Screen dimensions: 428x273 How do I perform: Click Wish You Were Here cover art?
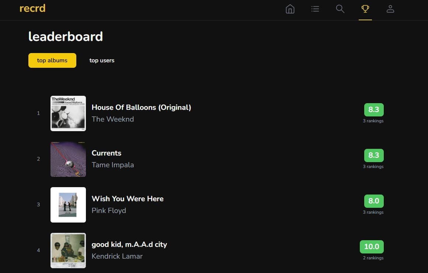(68, 205)
